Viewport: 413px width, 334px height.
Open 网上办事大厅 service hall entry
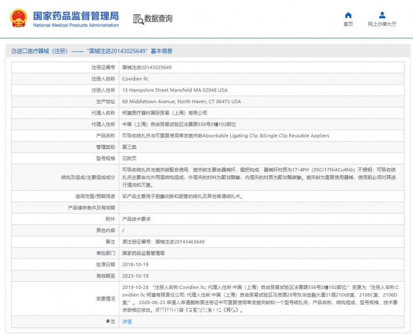382,24
